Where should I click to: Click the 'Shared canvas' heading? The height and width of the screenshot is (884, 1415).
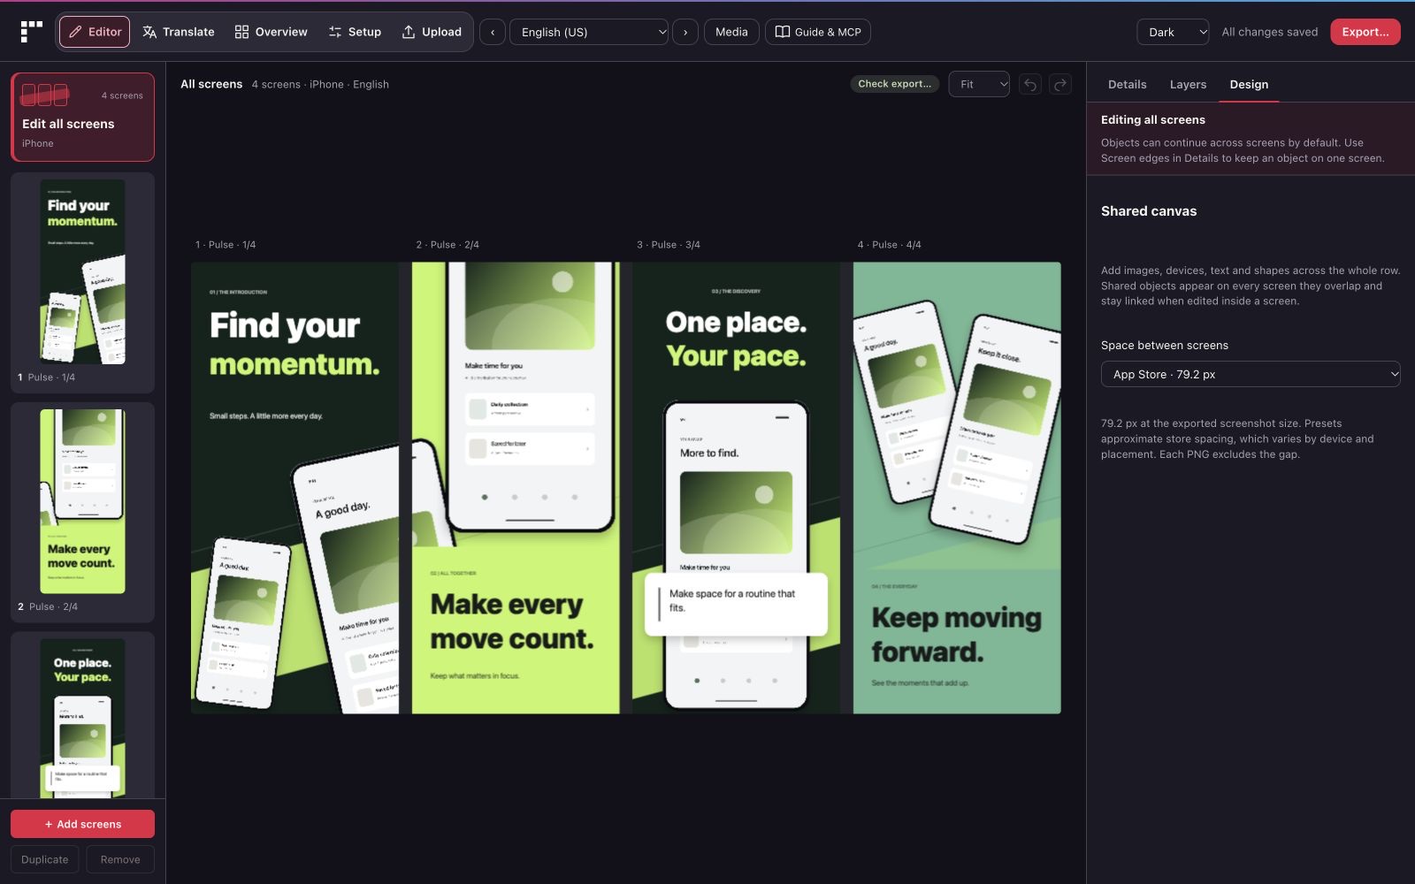click(1148, 211)
